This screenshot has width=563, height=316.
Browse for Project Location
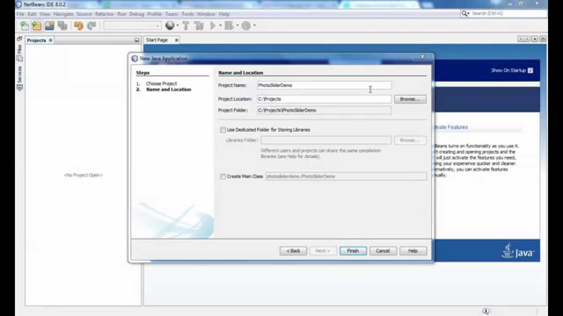click(x=410, y=99)
